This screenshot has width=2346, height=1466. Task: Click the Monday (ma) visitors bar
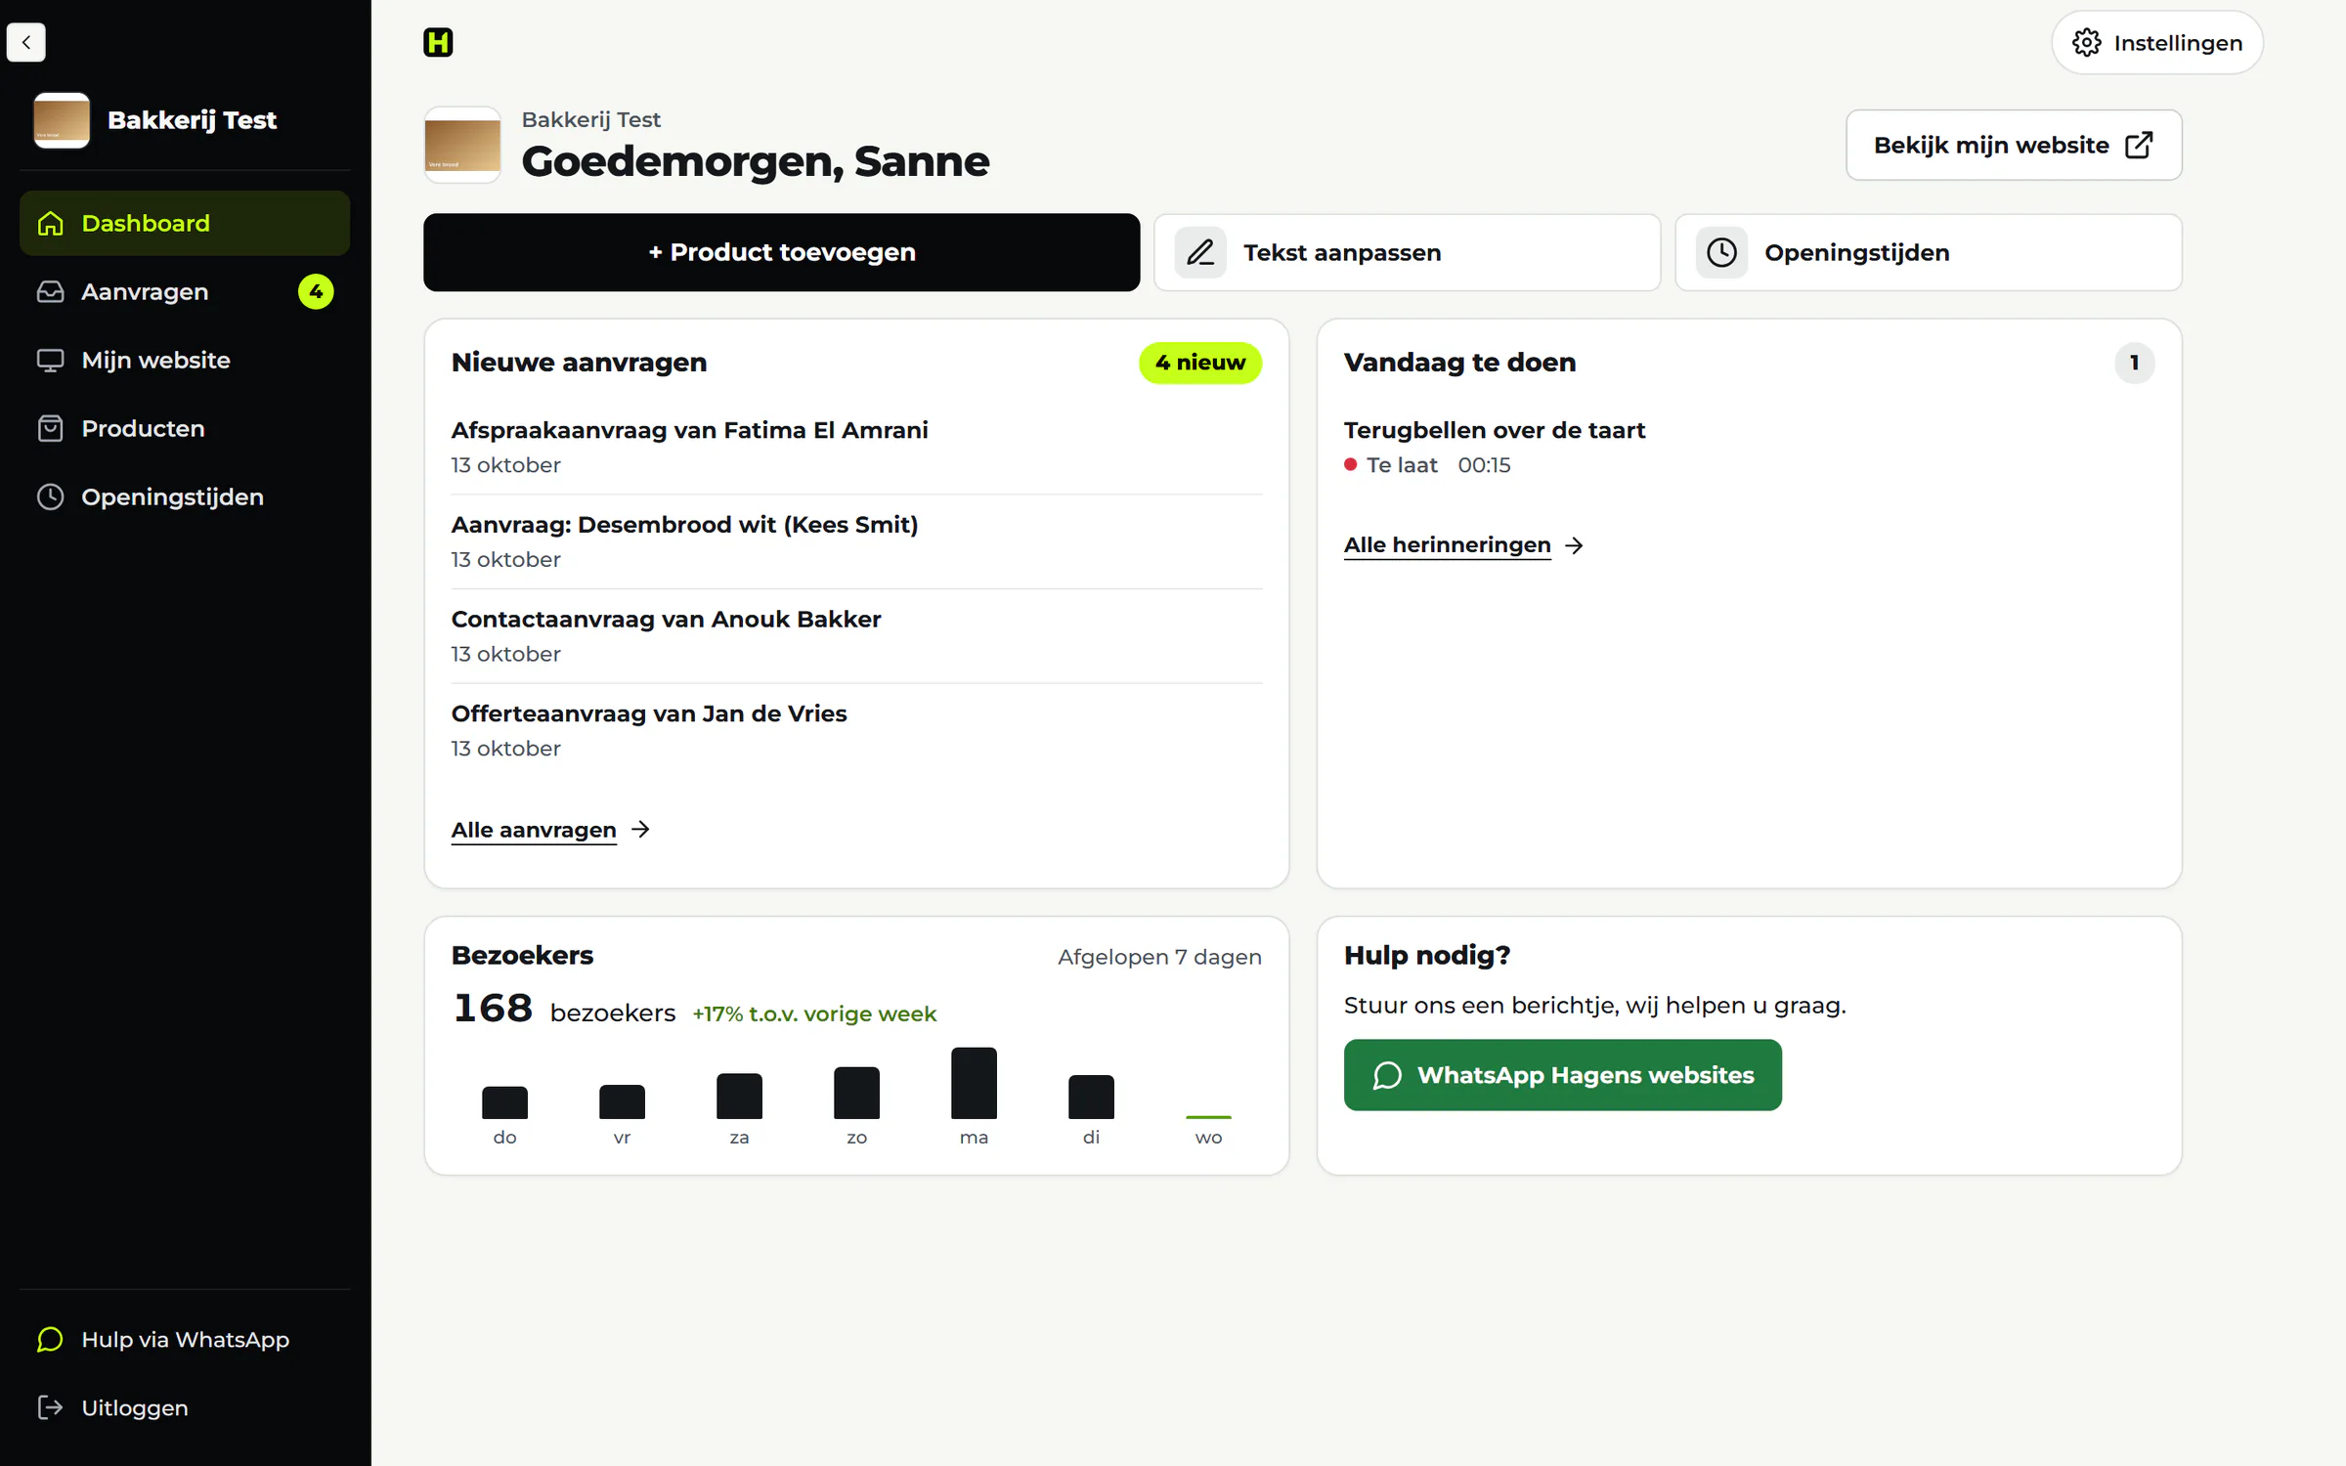coord(974,1083)
